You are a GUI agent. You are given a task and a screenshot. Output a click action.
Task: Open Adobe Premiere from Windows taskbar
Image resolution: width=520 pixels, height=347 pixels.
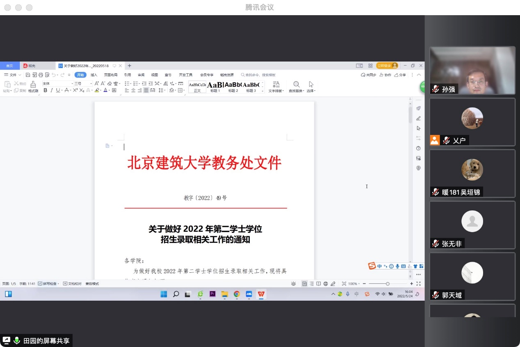pos(212,294)
